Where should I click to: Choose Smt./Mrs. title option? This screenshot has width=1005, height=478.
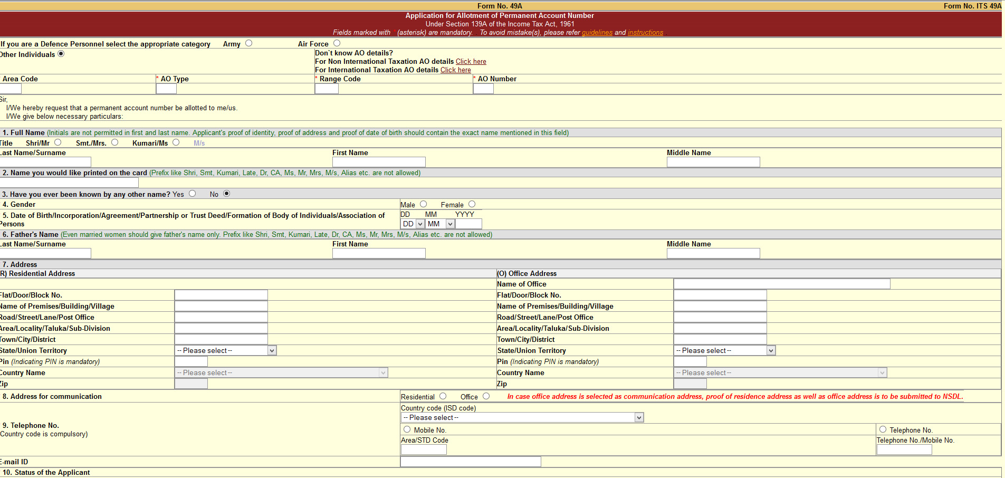pos(115,142)
